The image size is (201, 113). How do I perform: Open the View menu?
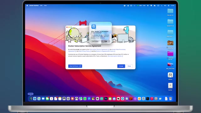pos(45,6)
